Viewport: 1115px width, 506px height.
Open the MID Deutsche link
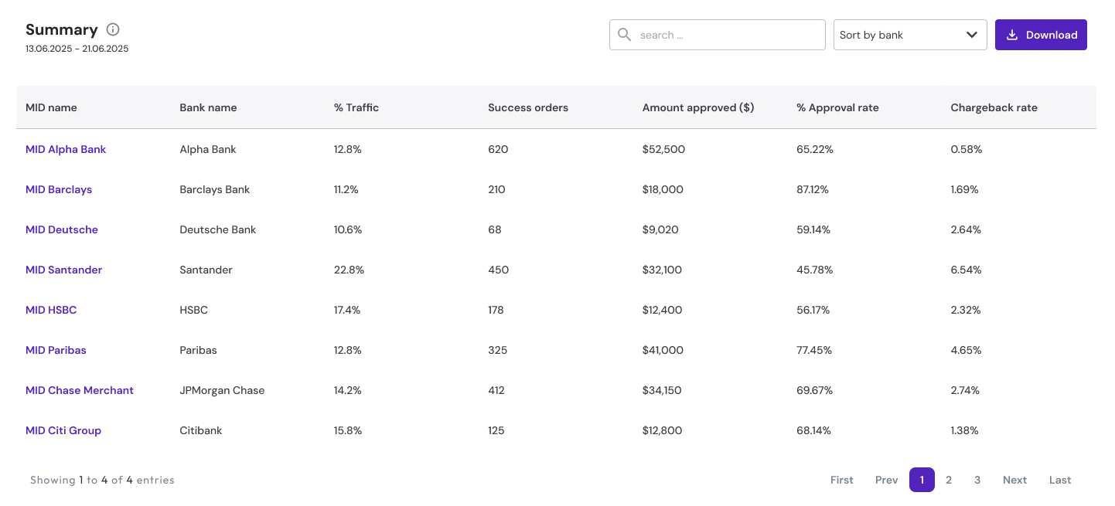[x=62, y=229]
